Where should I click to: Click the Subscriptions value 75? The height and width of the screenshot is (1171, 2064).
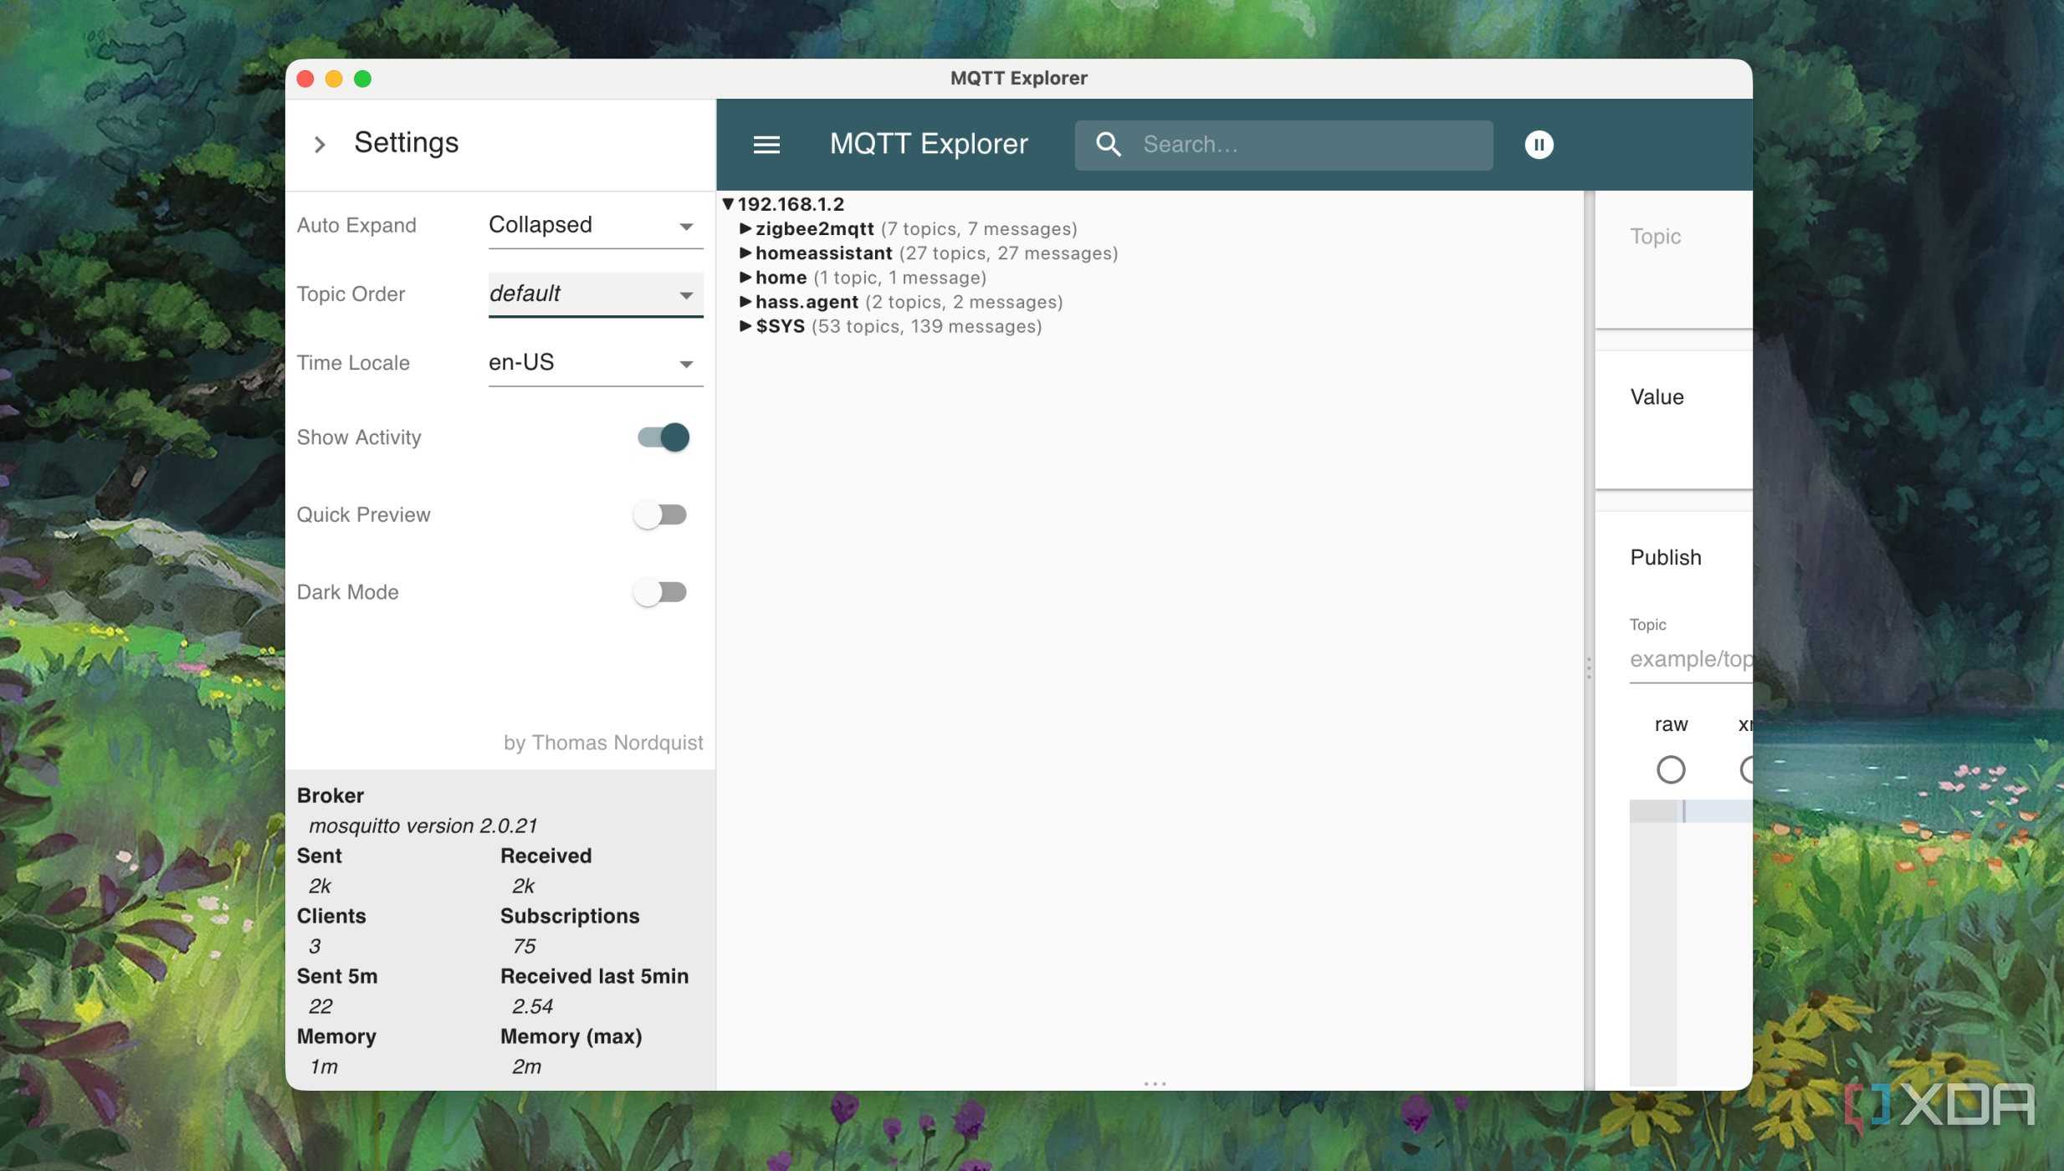(x=525, y=946)
